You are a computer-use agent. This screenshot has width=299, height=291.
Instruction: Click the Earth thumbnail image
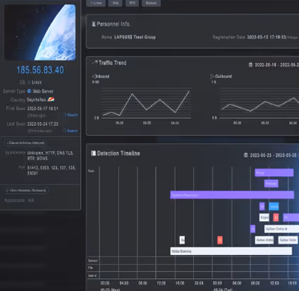(40, 32)
